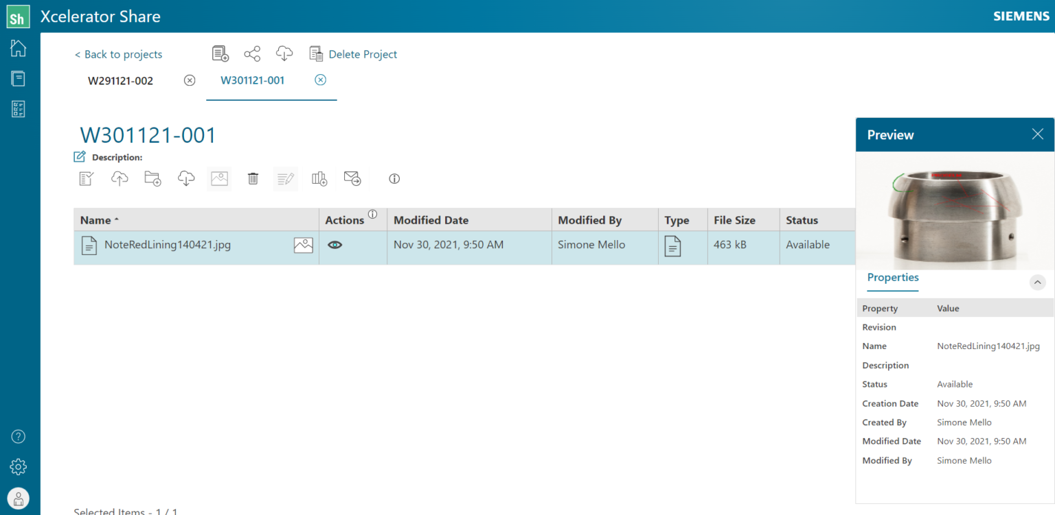Select the share project icon
The image size is (1055, 515).
252,53
